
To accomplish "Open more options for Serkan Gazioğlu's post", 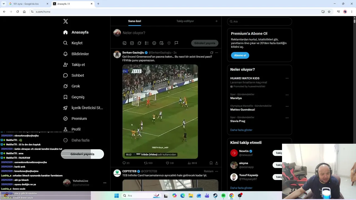I will 217,52.
